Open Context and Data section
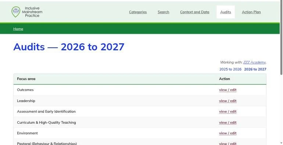Viewport: 283px width, 145px height. coord(194,12)
